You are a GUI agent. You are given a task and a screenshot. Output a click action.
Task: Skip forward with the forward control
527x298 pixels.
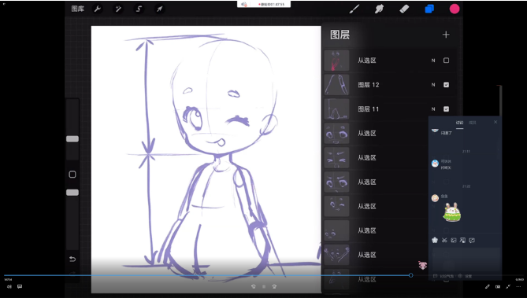pos(274,286)
